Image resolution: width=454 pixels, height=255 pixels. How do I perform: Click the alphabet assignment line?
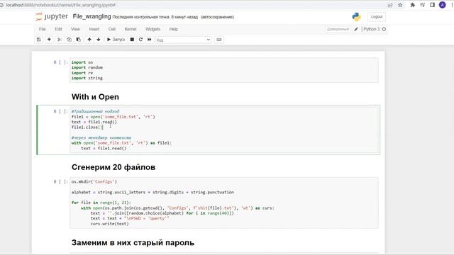[x=153, y=192]
